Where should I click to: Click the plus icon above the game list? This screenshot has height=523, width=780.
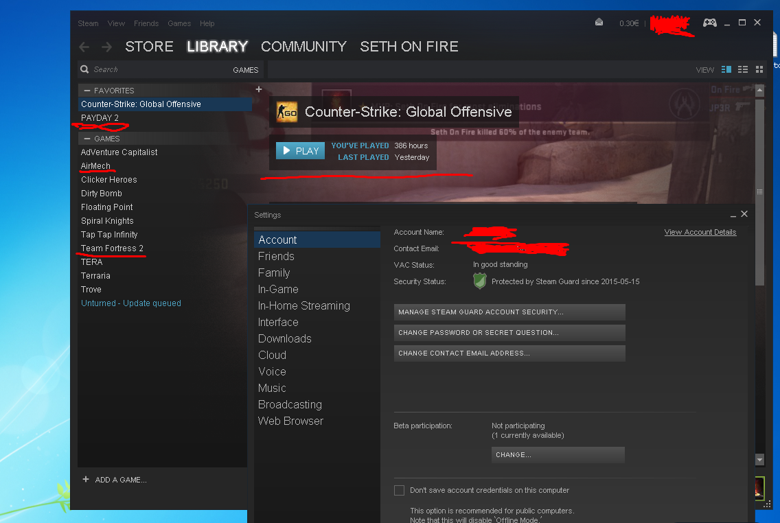tap(259, 89)
